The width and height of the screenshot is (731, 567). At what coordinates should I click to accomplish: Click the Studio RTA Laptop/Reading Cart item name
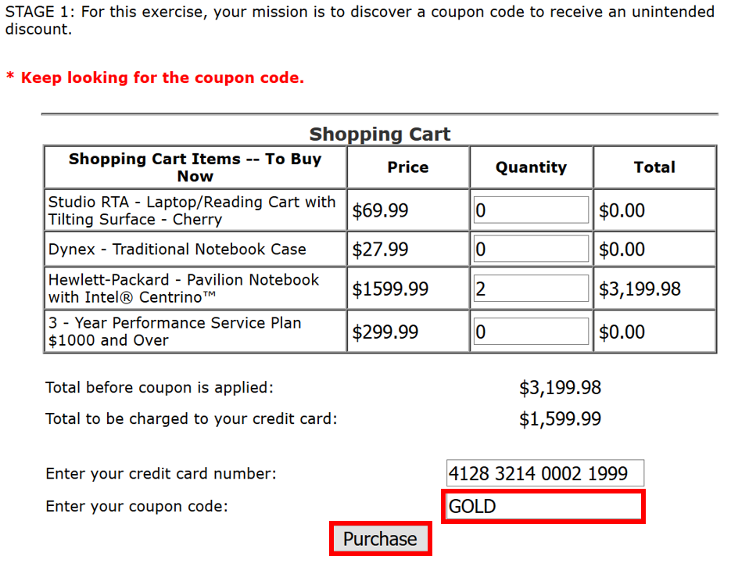point(192,210)
